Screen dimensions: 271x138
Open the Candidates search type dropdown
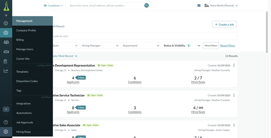point(54,5)
